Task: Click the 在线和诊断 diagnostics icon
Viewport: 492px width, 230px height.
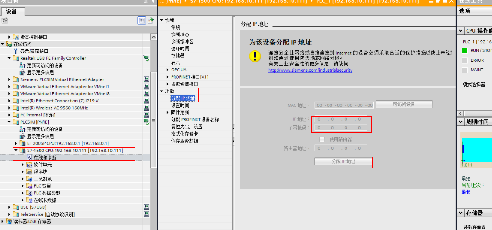Action: pyautogui.click(x=29, y=157)
